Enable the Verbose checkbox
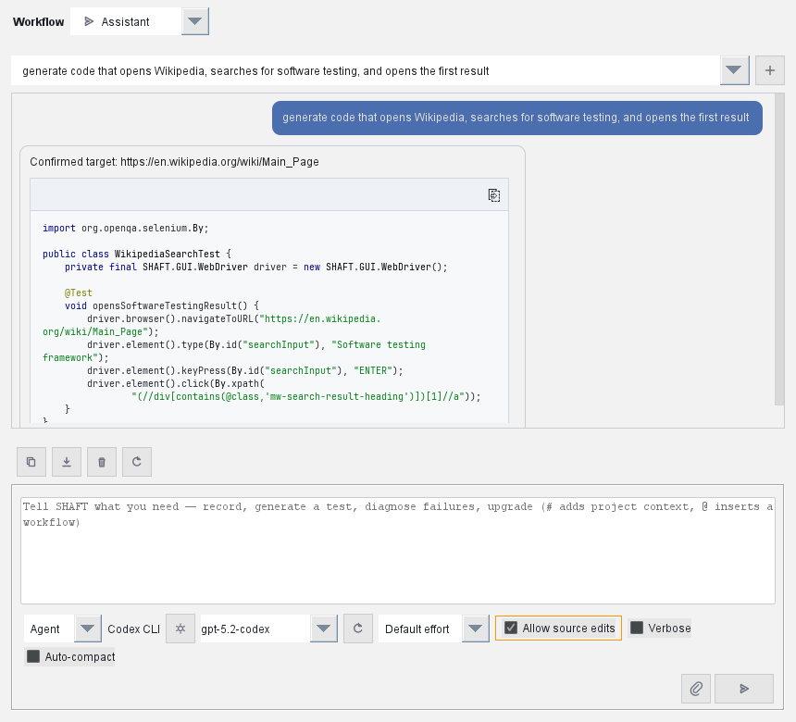The image size is (796, 722). 637,629
